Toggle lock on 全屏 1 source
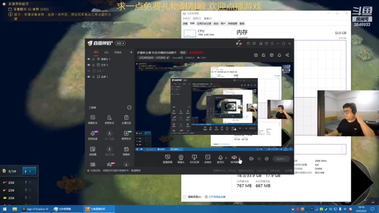The image size is (379, 213). [x=93, y=77]
